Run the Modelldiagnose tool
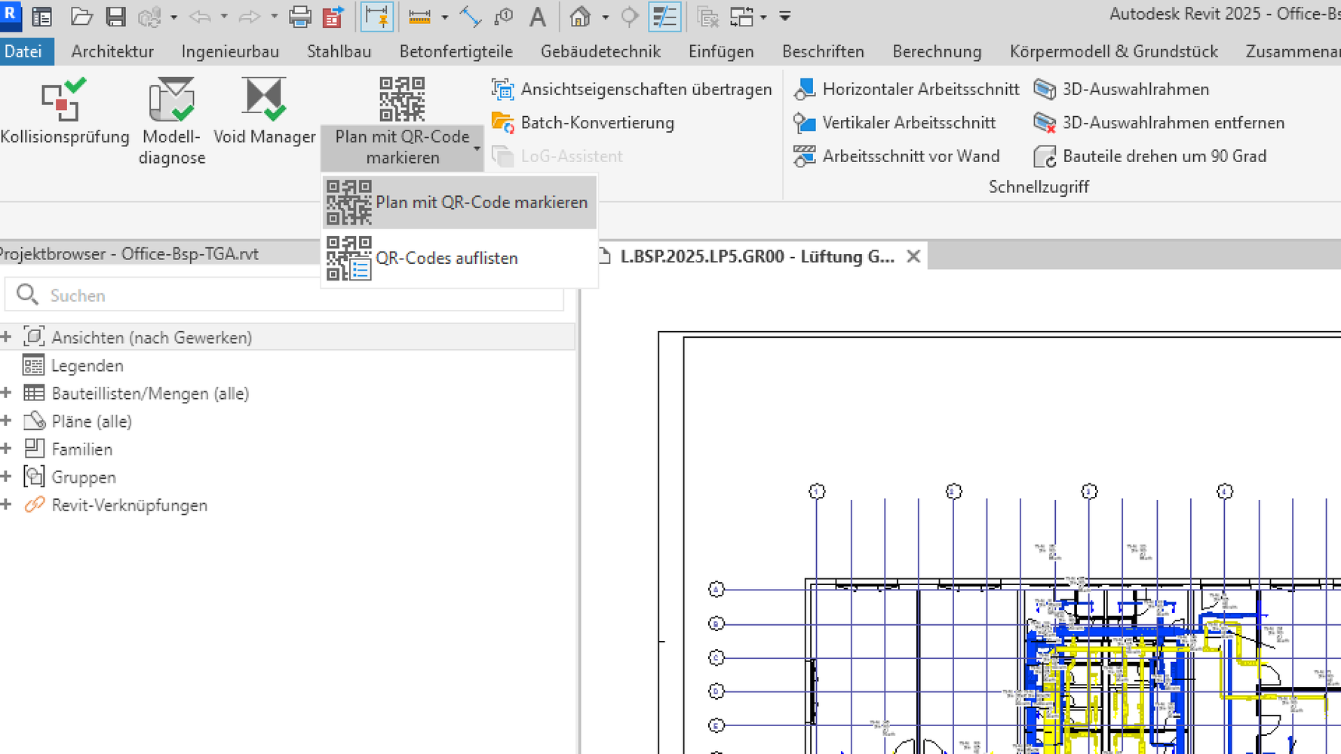This screenshot has height=754, width=1341. (172, 121)
